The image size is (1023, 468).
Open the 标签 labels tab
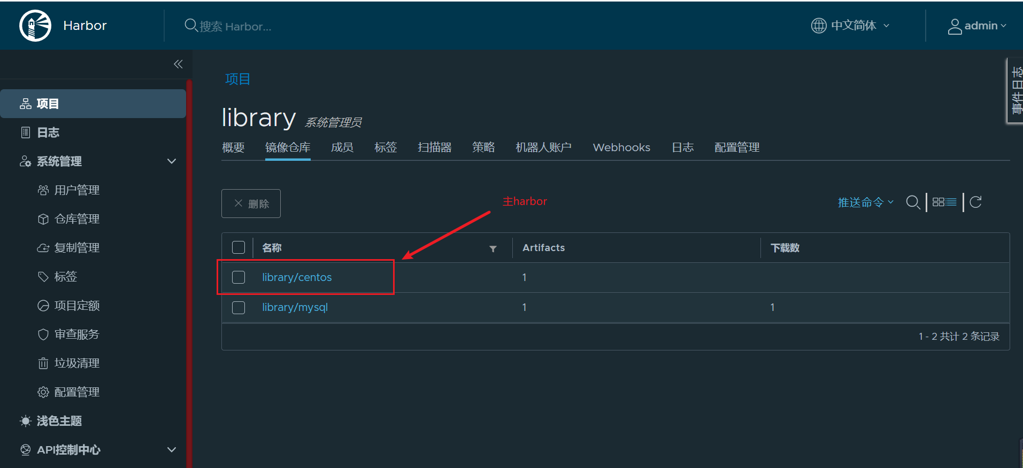tap(386, 147)
